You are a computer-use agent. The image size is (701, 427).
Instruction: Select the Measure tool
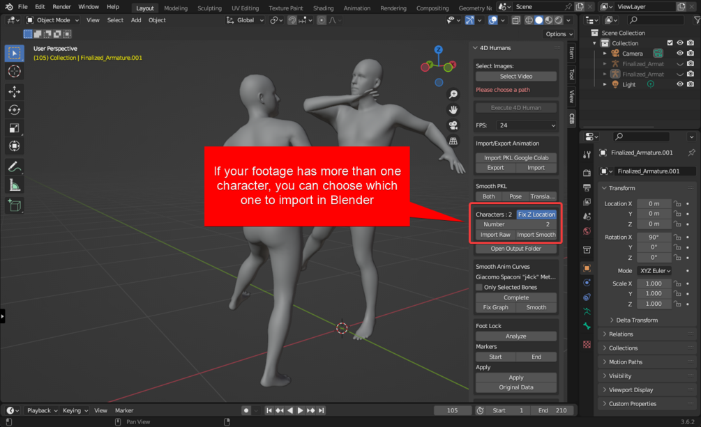(x=15, y=185)
